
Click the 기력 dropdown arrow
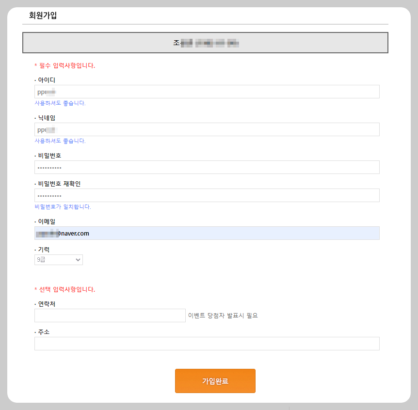click(78, 259)
